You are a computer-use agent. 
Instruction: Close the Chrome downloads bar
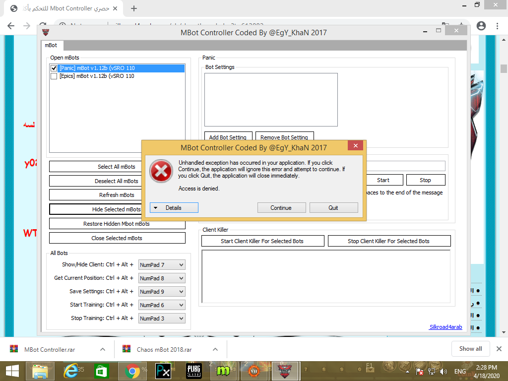point(499,349)
